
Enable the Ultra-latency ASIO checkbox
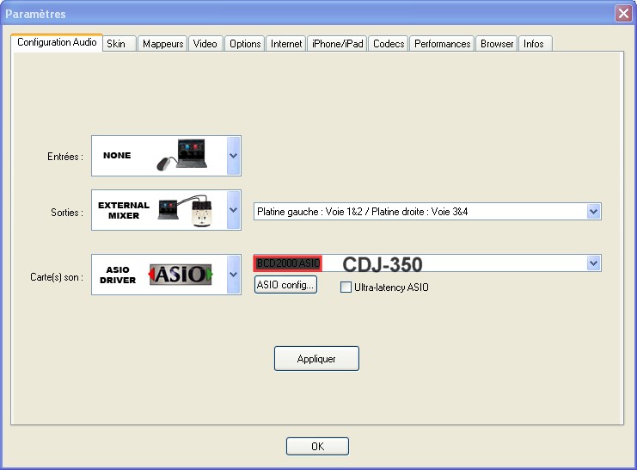(346, 288)
